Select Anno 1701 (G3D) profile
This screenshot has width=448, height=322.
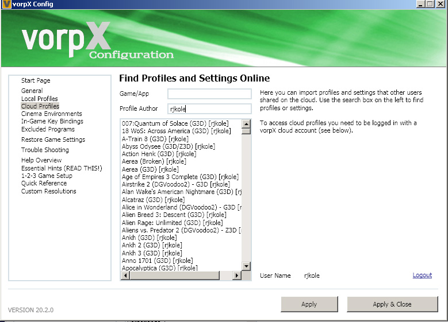click(157, 261)
